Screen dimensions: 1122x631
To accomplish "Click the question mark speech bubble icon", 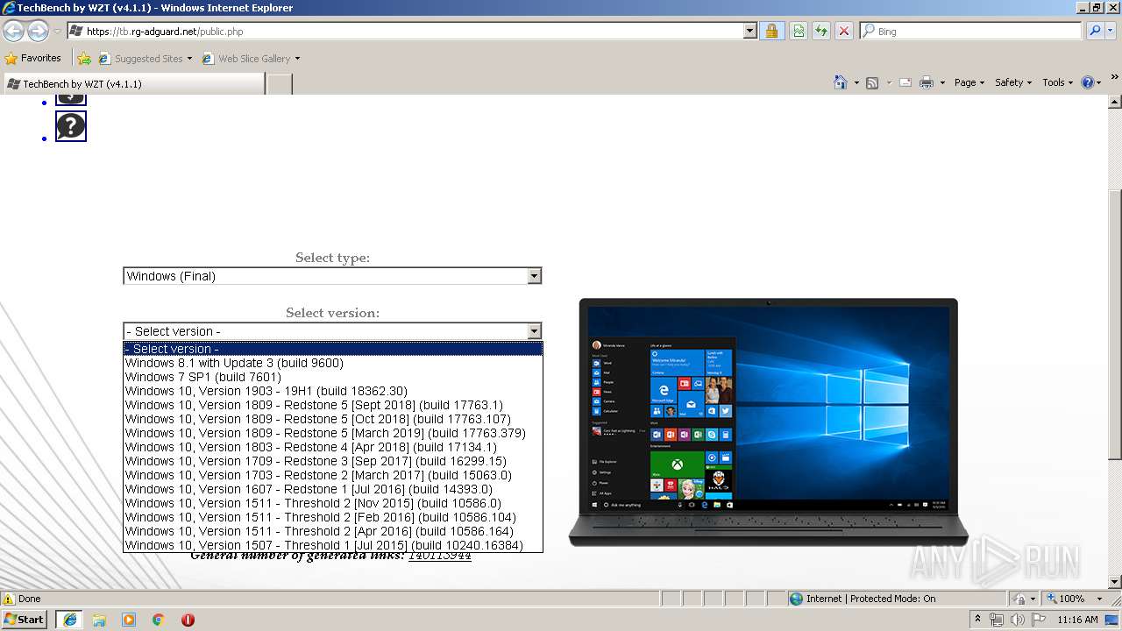I will click(71, 126).
